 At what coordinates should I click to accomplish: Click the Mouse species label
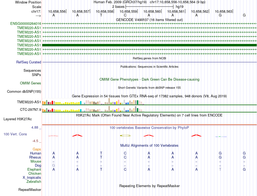pyautogui.click(x=36, y=161)
